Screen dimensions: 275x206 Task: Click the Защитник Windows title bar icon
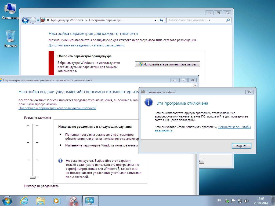tap(143, 92)
